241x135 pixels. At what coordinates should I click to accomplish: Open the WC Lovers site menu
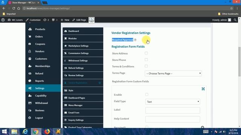point(15,20)
